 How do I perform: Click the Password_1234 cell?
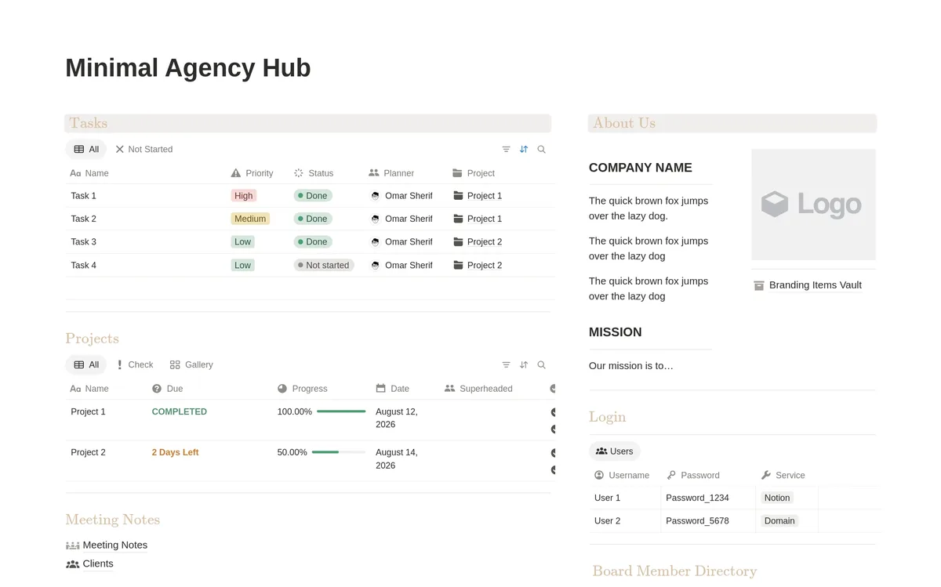pos(708,498)
